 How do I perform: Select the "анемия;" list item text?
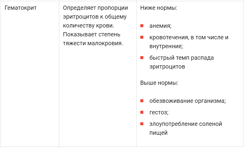tap(160, 26)
